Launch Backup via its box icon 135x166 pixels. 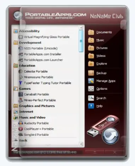pos(91,73)
